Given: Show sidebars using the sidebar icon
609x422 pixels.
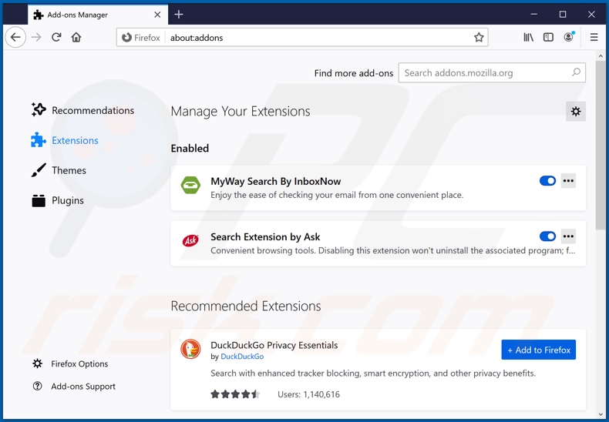Looking at the screenshot, I should (548, 37).
